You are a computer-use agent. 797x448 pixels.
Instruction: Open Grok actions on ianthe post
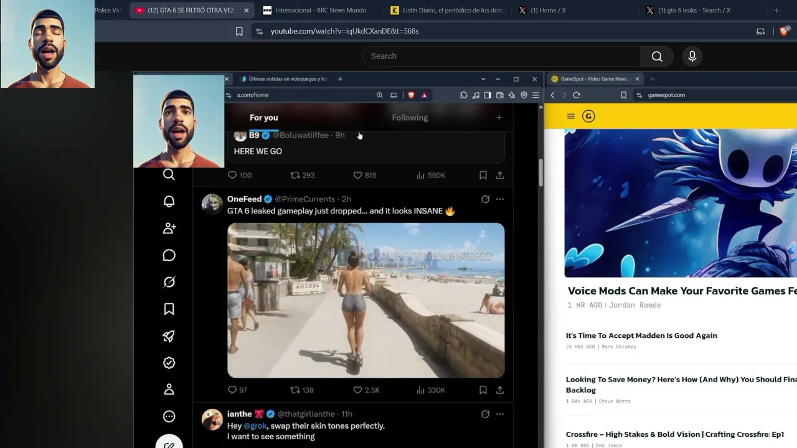click(x=485, y=414)
